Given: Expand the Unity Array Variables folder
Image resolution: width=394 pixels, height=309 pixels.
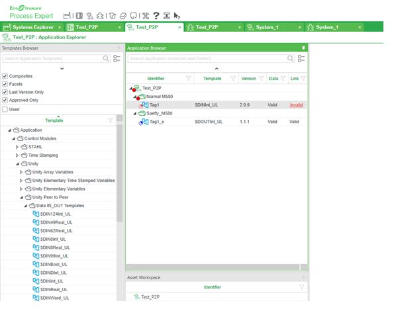Looking at the screenshot, I should click(21, 172).
